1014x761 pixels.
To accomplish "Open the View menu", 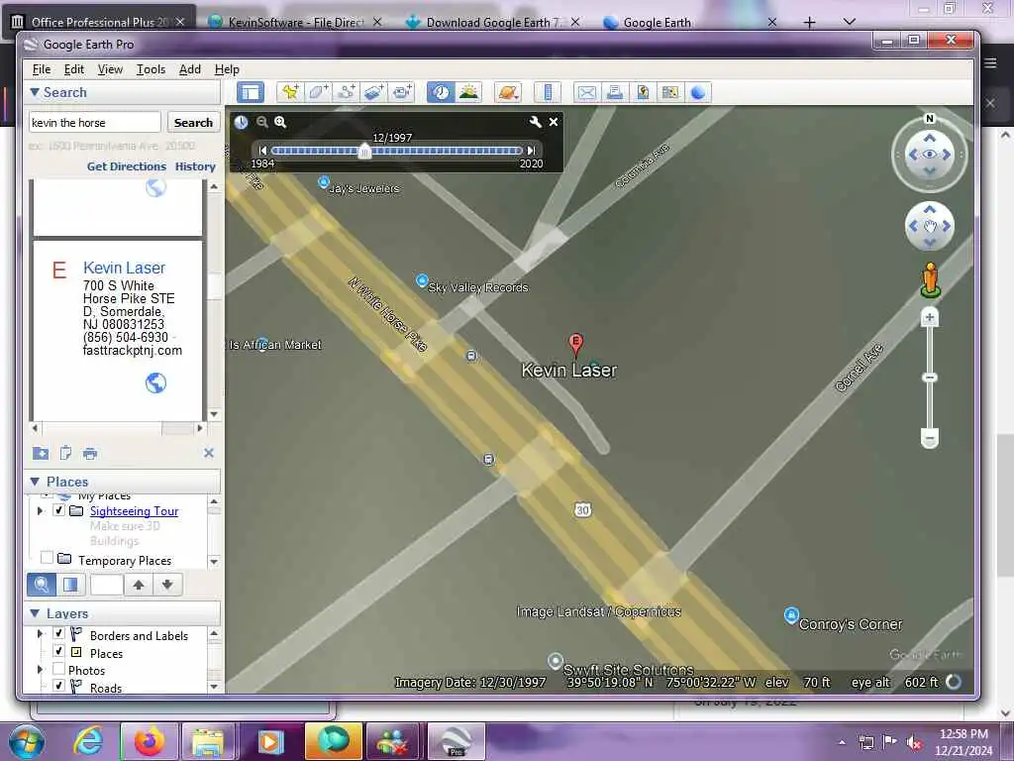I will pos(110,69).
